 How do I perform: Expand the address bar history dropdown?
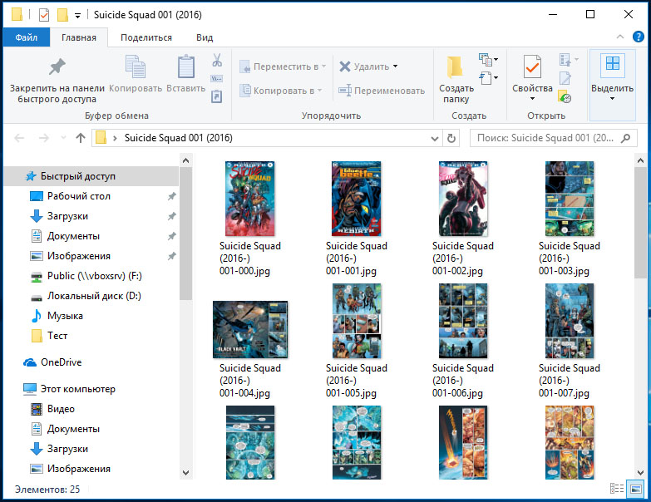click(434, 138)
